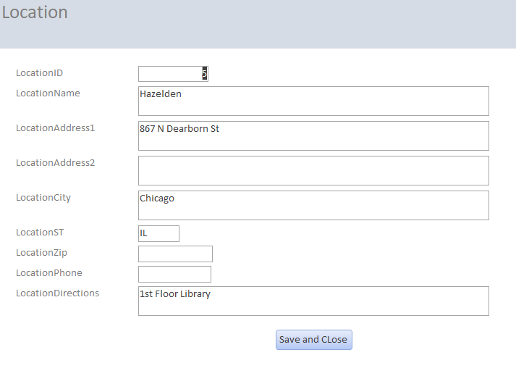The image size is (516, 384).
Task: Click the LocationAddress2 label
Action: 56,163
